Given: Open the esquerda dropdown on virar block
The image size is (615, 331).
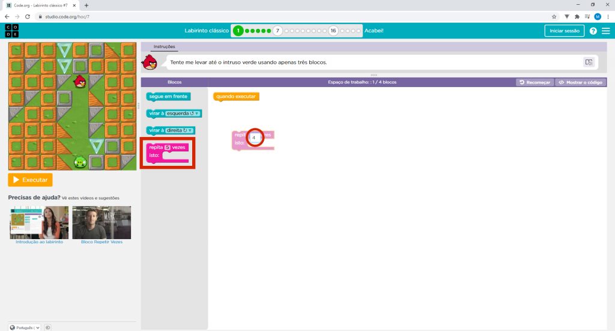Looking at the screenshot, I should [183, 114].
